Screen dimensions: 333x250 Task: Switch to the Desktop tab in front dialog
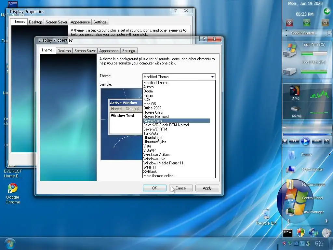pyautogui.click(x=64, y=51)
